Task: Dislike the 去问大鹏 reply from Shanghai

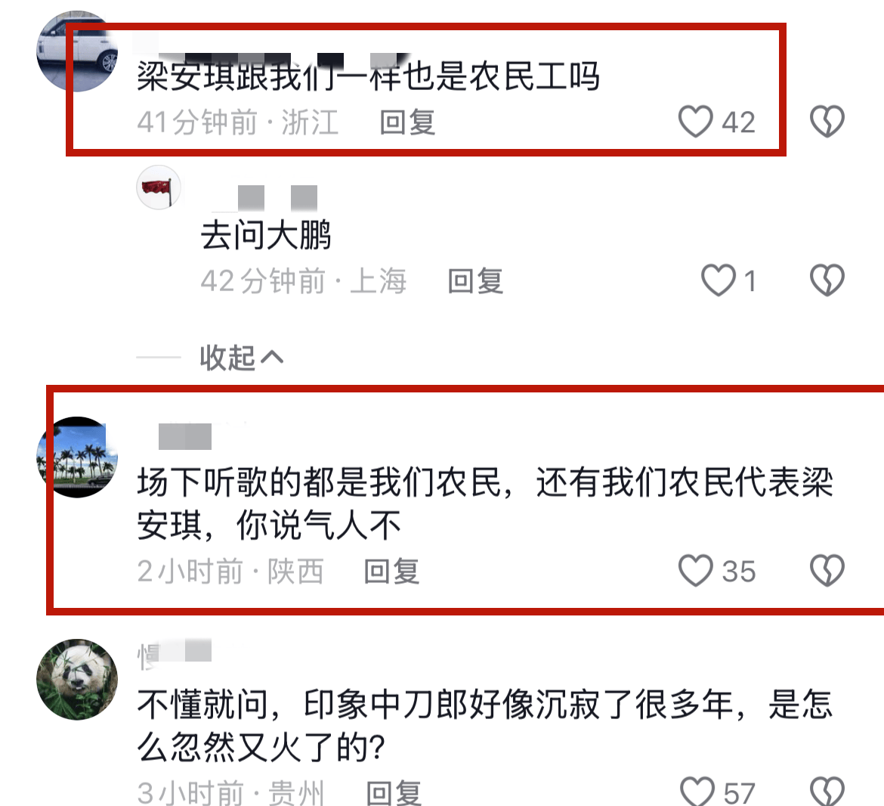Action: point(827,280)
